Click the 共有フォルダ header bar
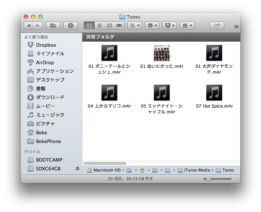The width and height of the screenshot is (261, 212). click(x=161, y=37)
